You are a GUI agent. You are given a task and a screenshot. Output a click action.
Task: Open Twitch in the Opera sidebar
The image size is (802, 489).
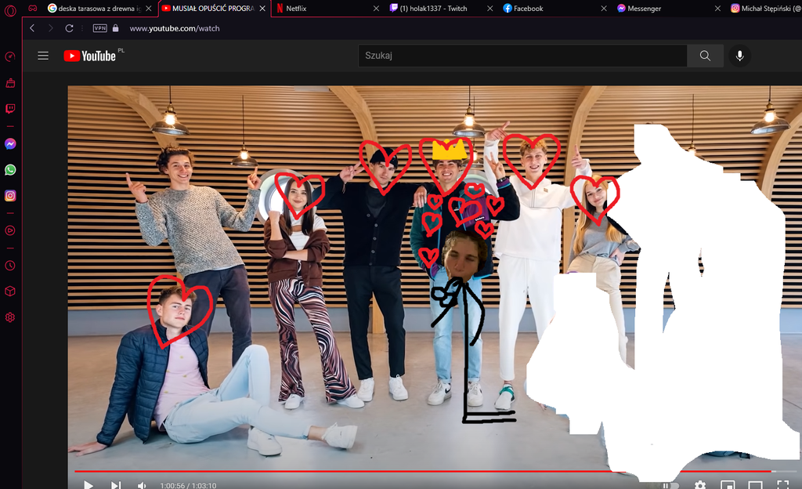pyautogui.click(x=10, y=108)
